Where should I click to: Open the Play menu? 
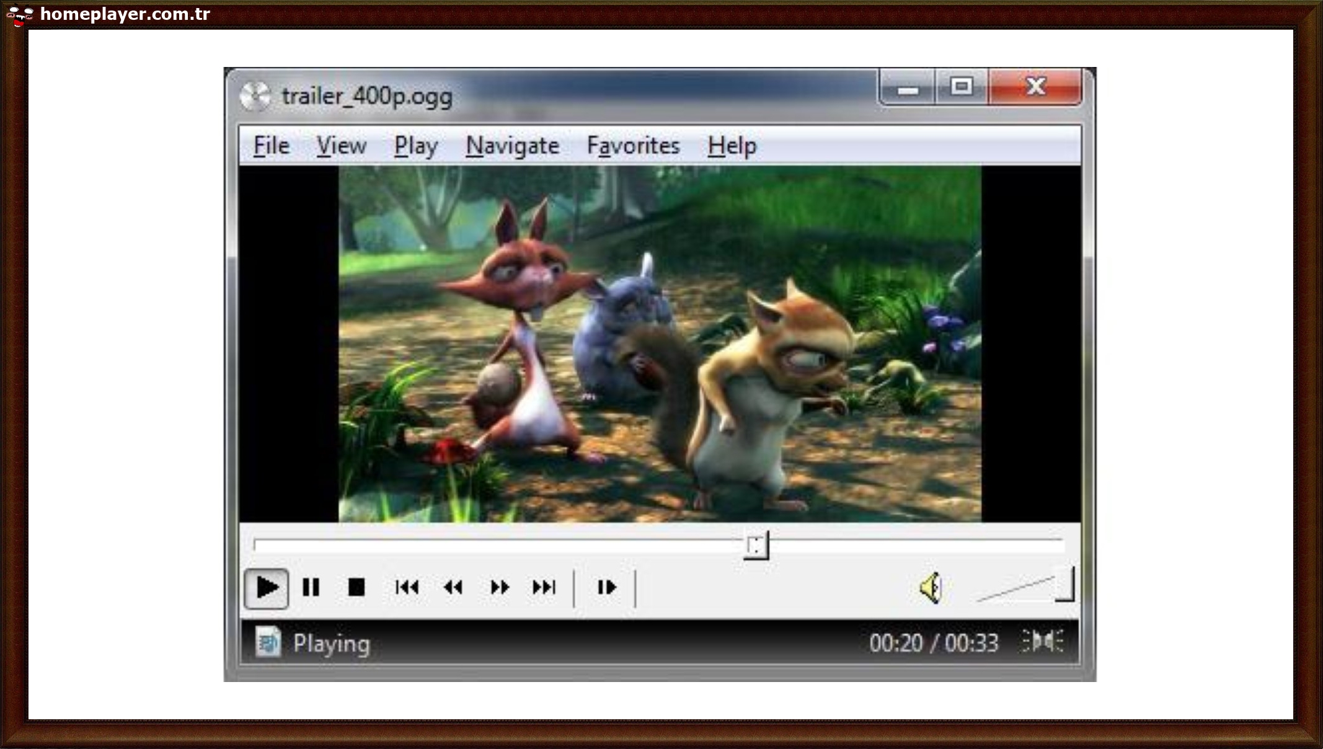(x=416, y=145)
